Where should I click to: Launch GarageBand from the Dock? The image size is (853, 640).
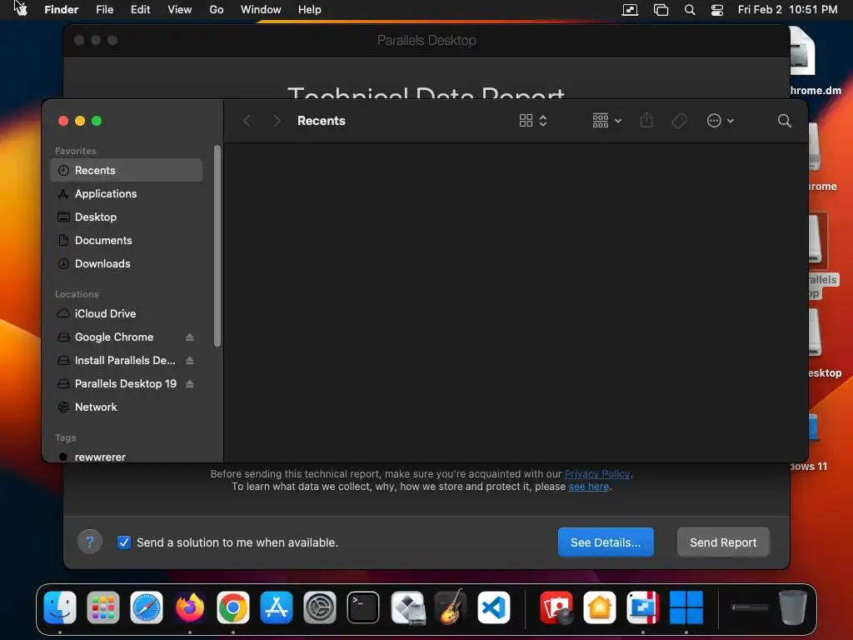click(x=451, y=607)
